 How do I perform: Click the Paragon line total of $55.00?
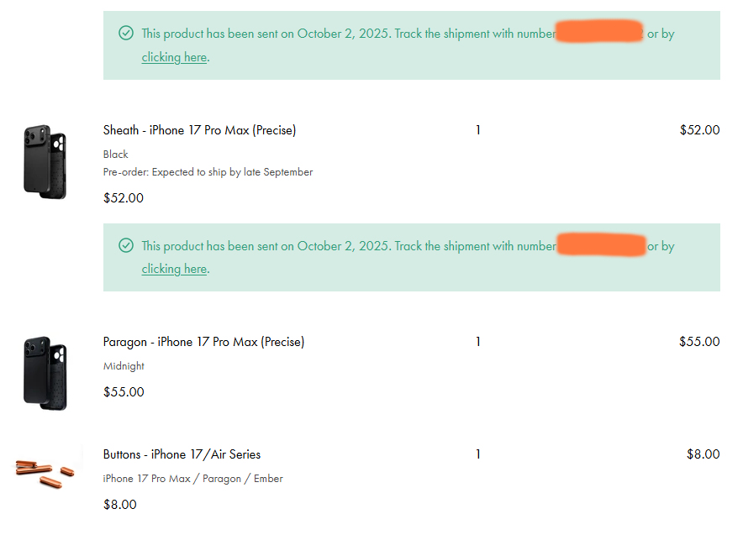coord(699,342)
